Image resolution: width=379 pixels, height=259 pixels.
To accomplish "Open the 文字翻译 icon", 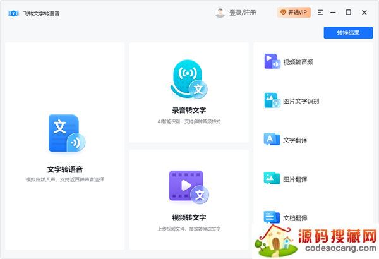I will pyautogui.click(x=272, y=140).
